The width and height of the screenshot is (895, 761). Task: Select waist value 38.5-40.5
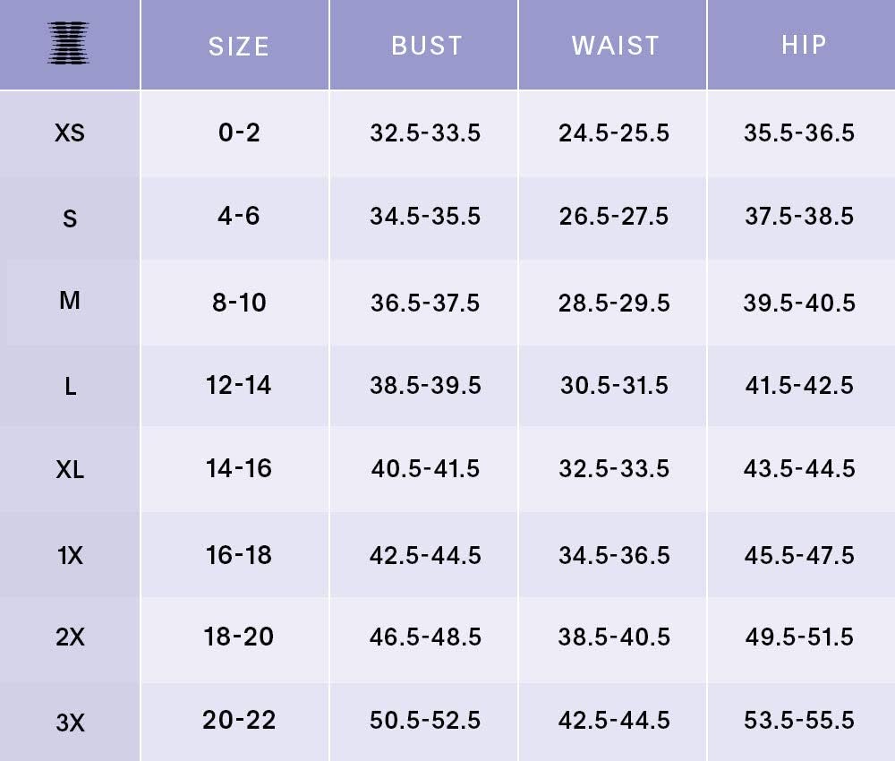614,637
